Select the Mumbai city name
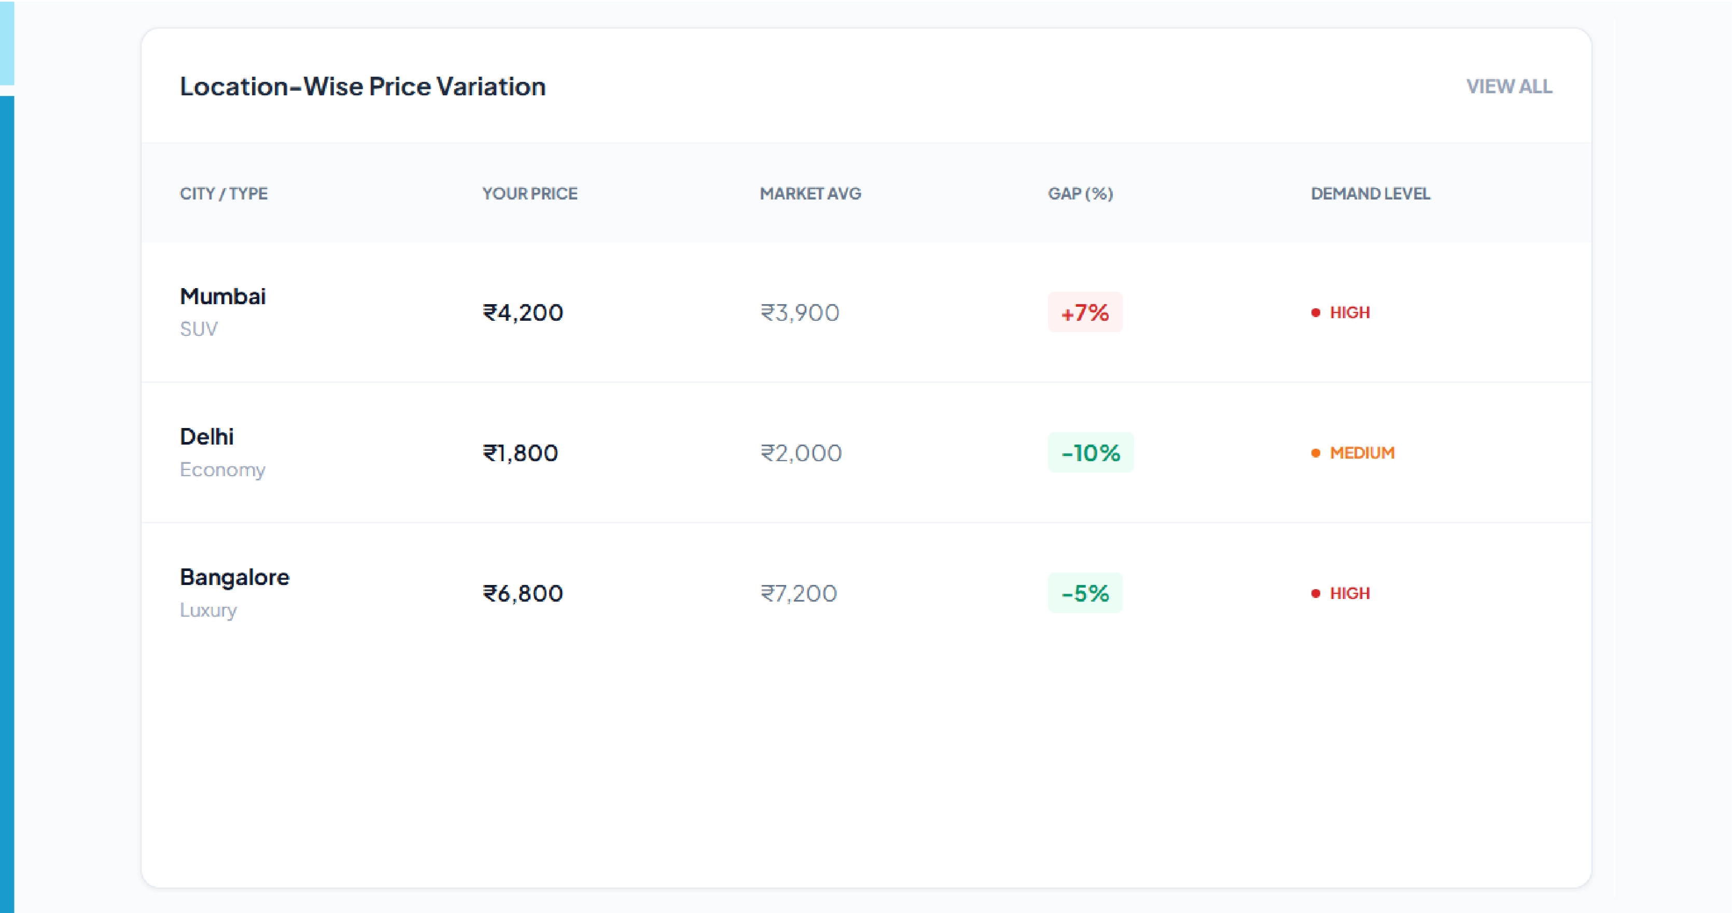 coord(222,296)
